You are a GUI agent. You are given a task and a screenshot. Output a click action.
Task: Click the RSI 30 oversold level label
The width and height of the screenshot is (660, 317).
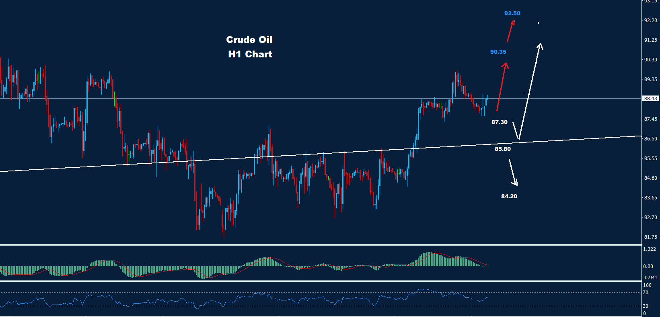(x=646, y=306)
